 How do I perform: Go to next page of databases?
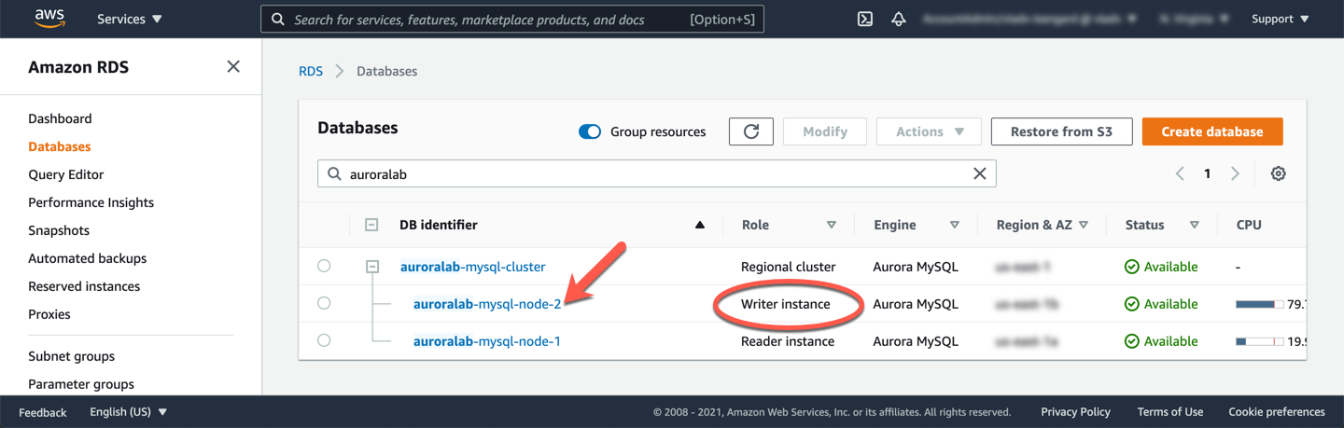[1235, 173]
